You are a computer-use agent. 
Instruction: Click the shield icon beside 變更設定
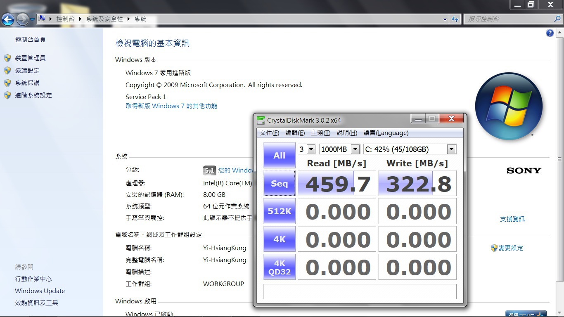click(x=494, y=248)
